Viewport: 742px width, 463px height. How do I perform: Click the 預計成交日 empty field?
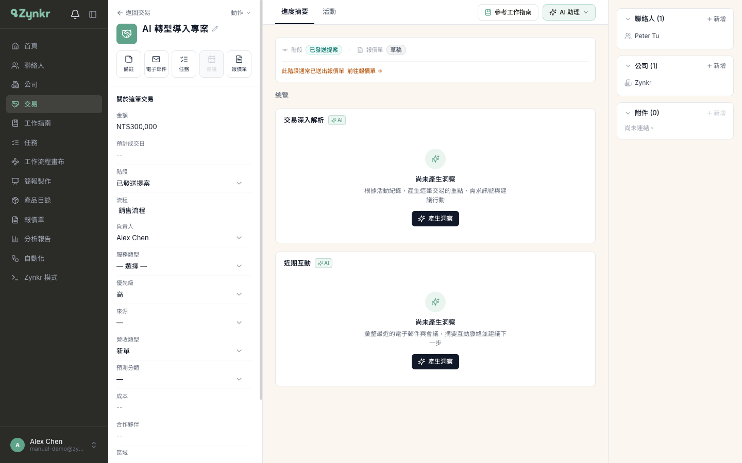184,155
